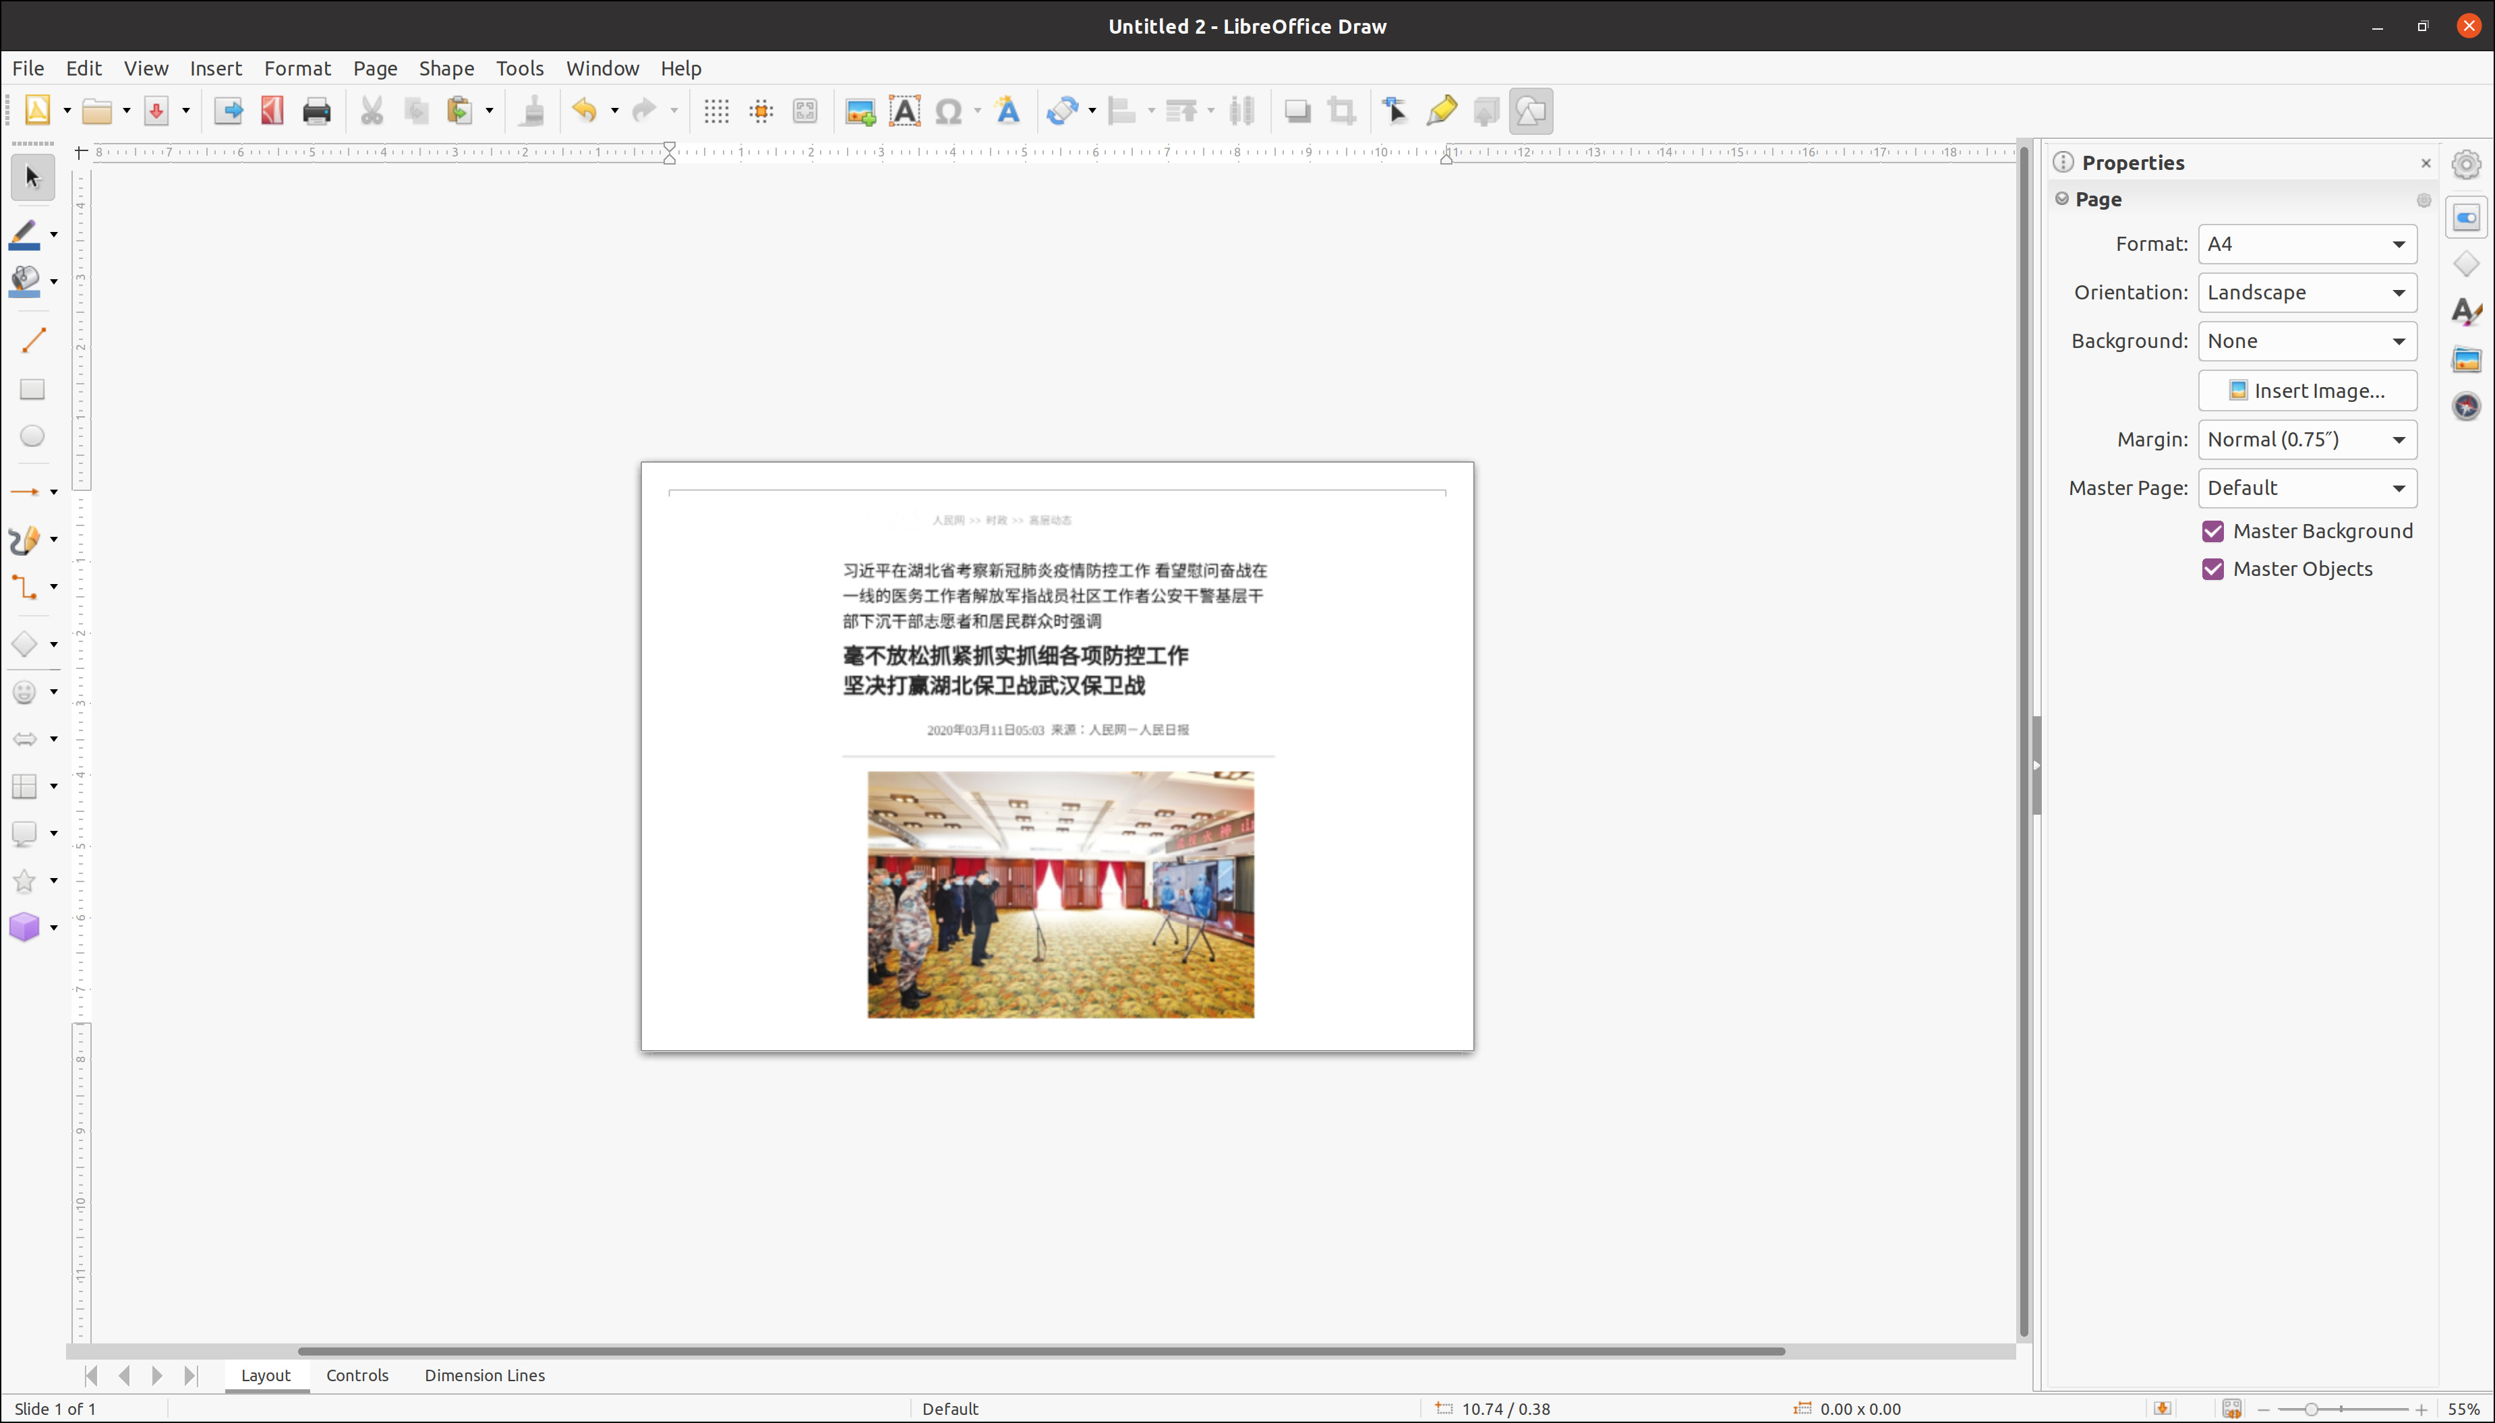The width and height of the screenshot is (2495, 1423).
Task: Click the Insert Image toolbar icon
Action: tap(860, 111)
